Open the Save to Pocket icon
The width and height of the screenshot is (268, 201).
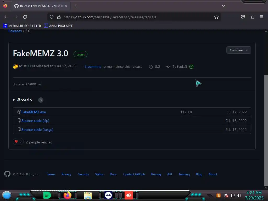coord(243,17)
